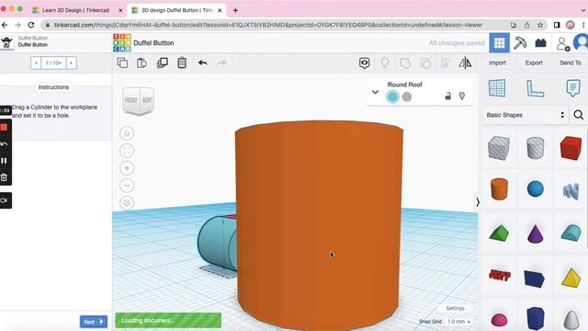Pick the teal Round Roof shape
This screenshot has height=331, width=588.
(571, 233)
